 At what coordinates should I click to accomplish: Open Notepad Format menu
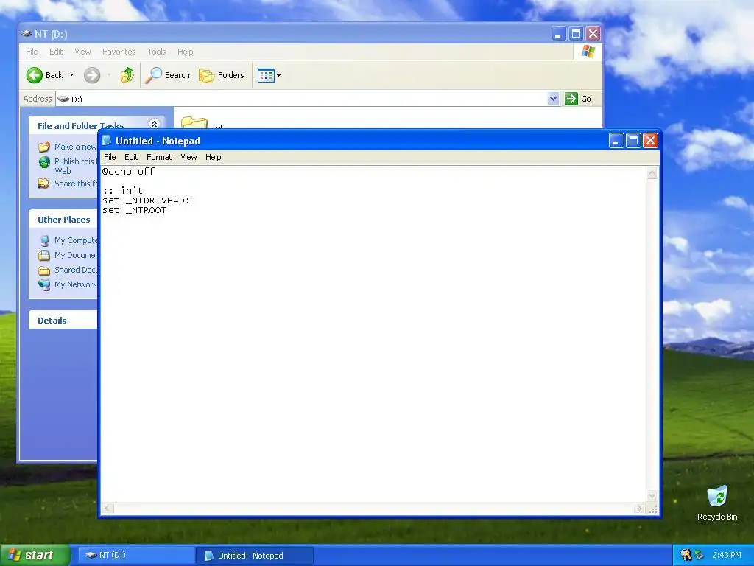click(x=159, y=157)
